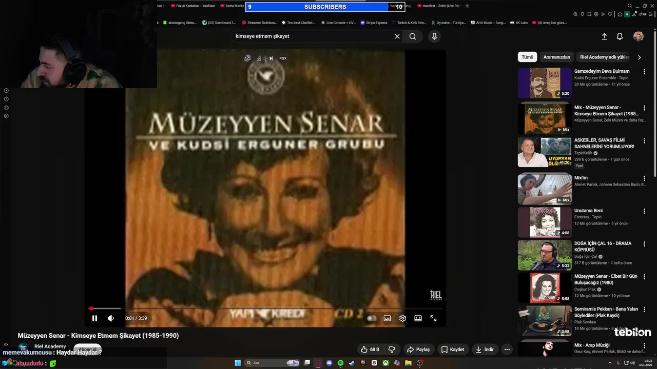This screenshot has width=657, height=369.
Task: Open Gamzedeyim Deva Bulmam thumbnail
Action: pyautogui.click(x=545, y=83)
